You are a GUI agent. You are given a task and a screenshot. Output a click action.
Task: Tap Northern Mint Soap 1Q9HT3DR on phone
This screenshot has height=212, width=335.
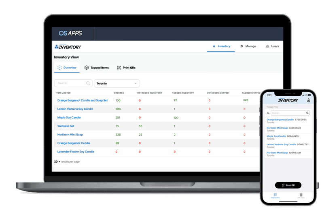288,154
